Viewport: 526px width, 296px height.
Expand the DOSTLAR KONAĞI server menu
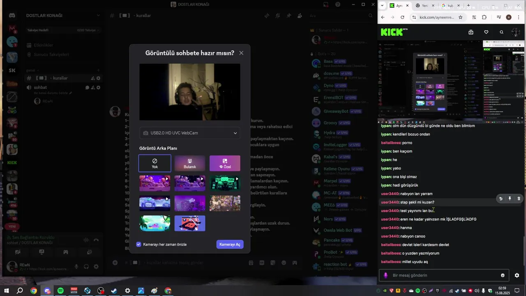98,16
